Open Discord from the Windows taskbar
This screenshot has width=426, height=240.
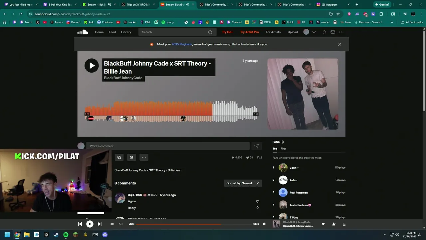105,235
